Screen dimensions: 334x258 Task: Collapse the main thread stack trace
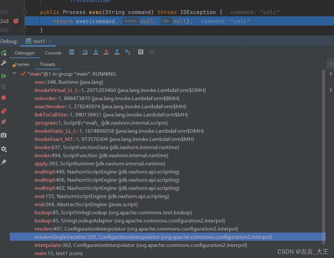[14, 74]
